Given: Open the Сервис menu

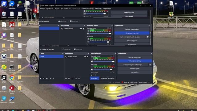Looking at the screenshot, I should point(98,9).
